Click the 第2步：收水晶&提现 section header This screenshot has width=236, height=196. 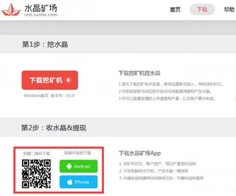(x=54, y=128)
